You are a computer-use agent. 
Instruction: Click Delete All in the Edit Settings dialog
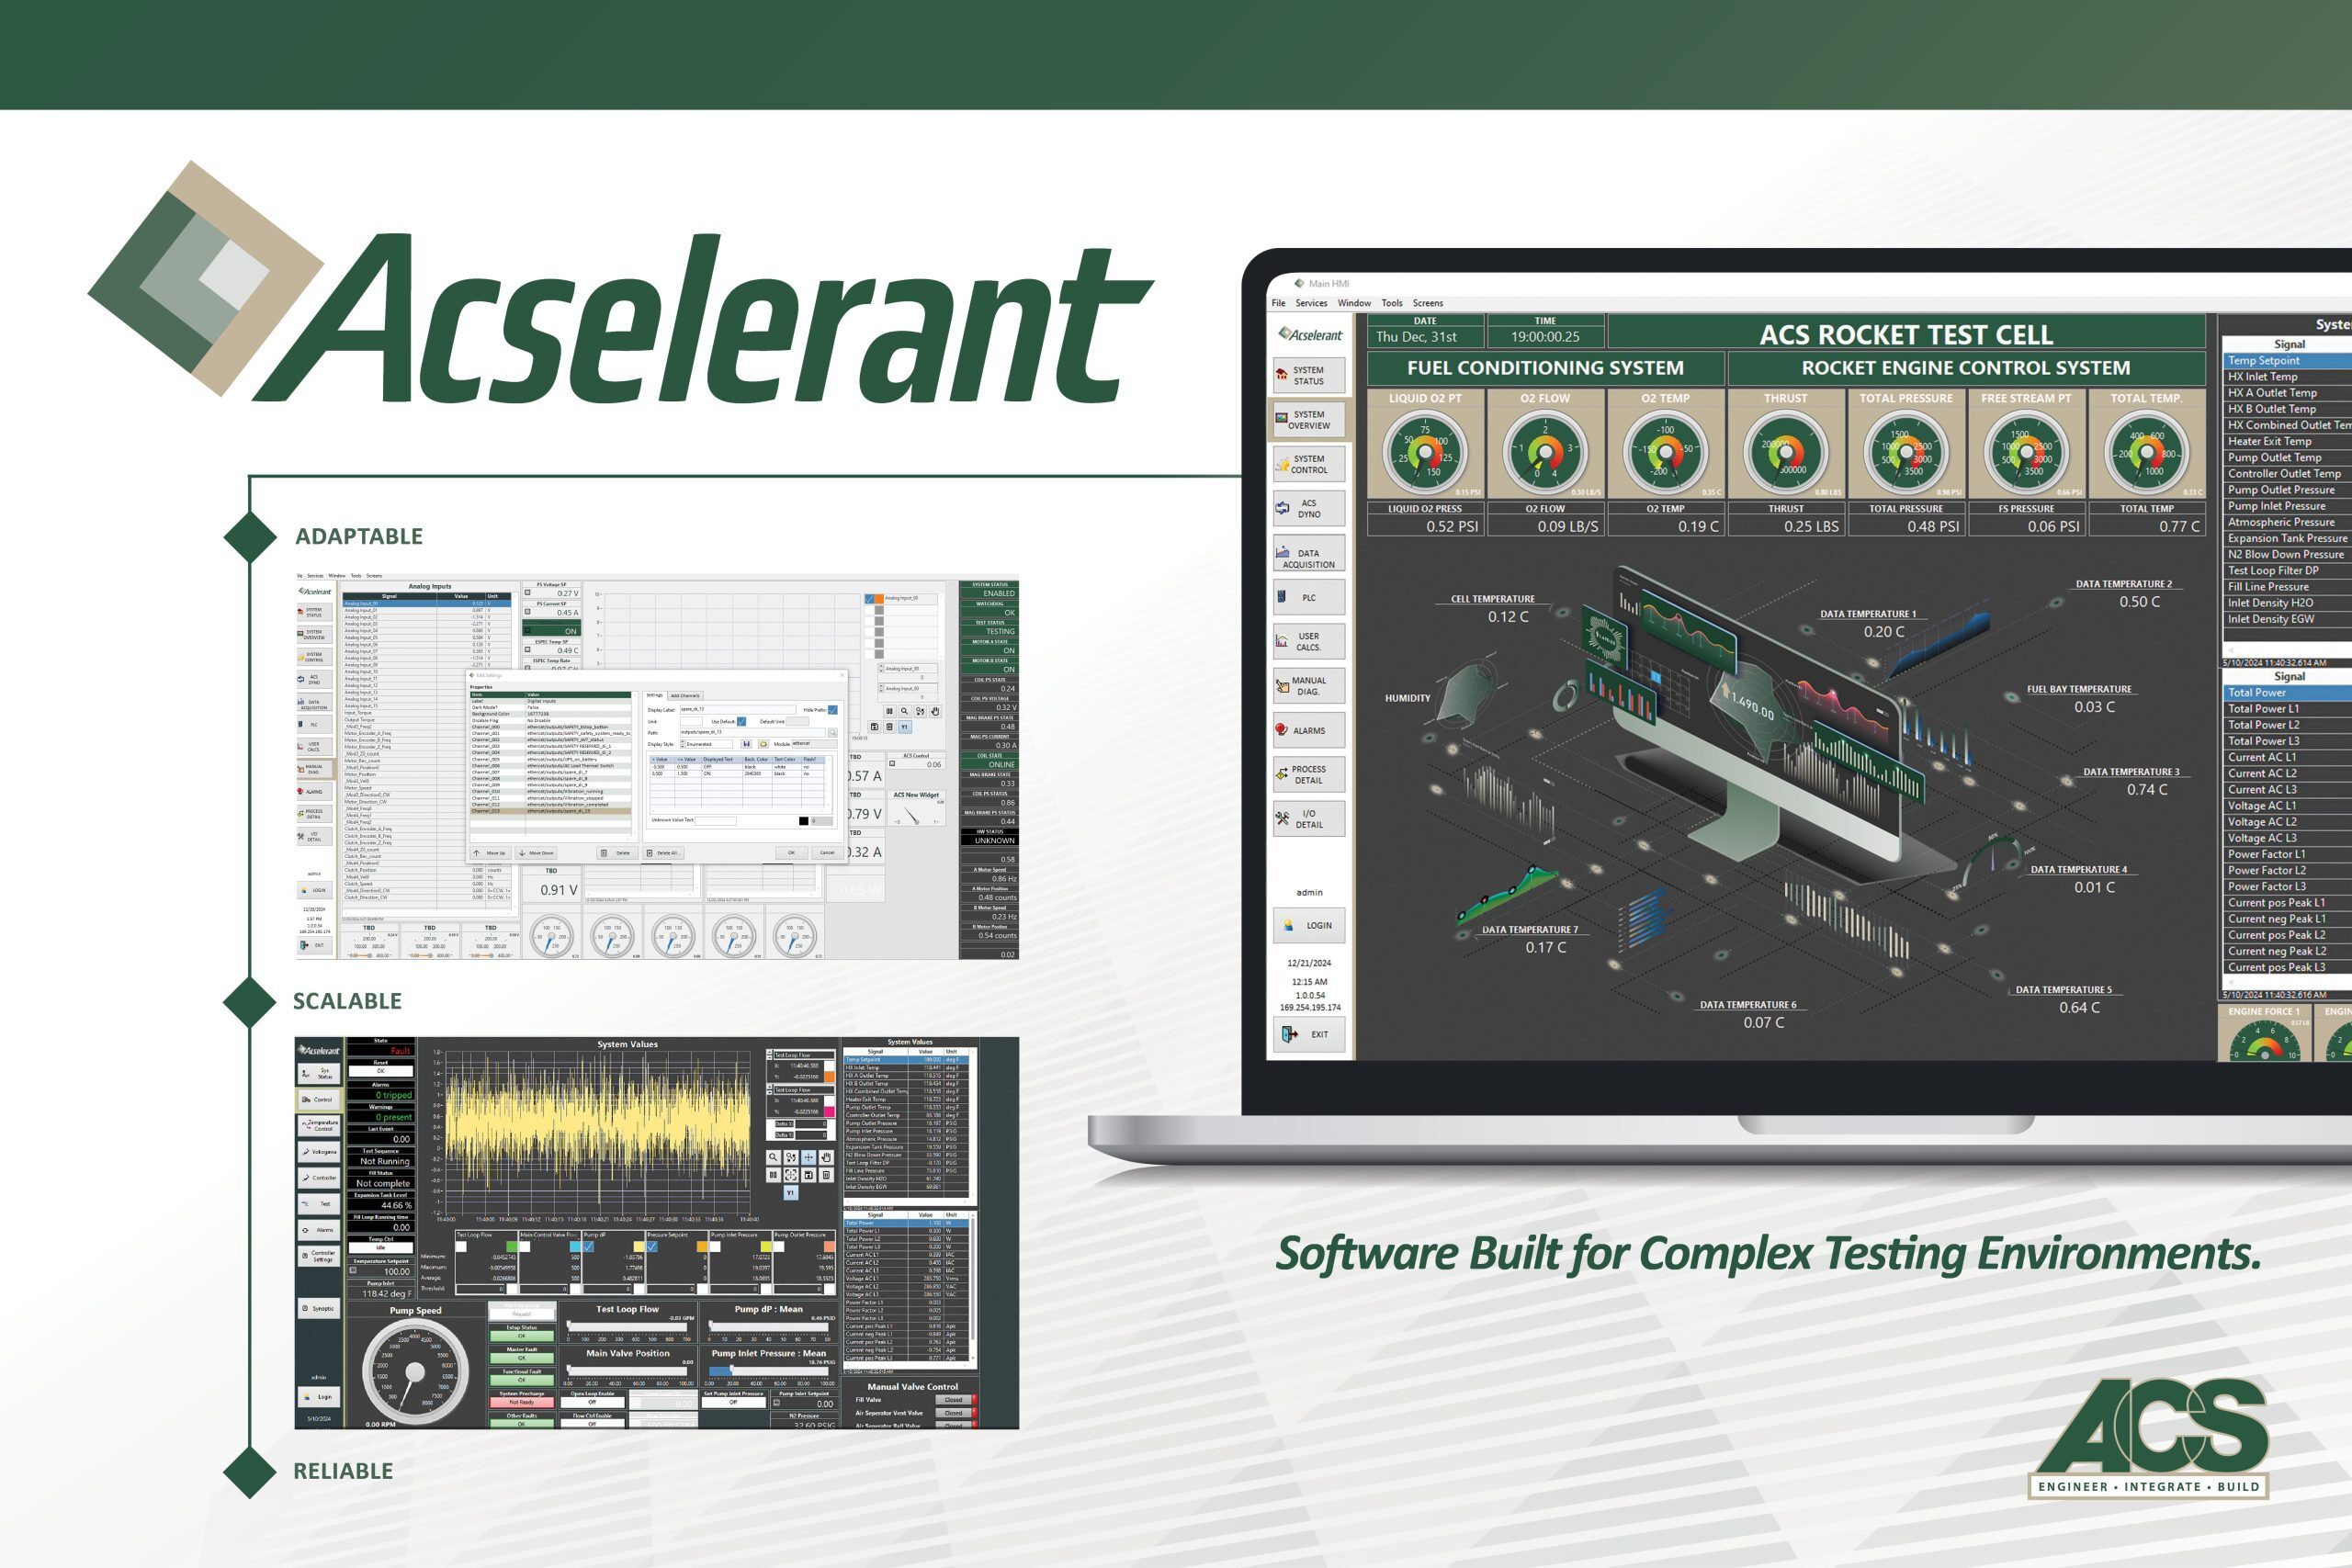pyautogui.click(x=664, y=853)
